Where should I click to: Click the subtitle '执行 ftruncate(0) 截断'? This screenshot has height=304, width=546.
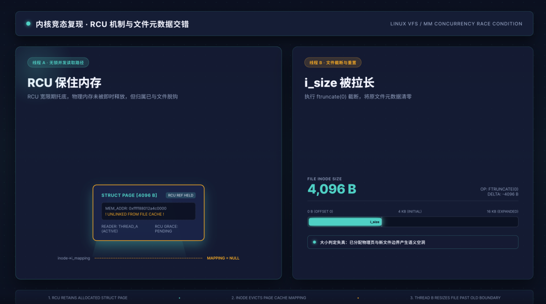point(358,96)
